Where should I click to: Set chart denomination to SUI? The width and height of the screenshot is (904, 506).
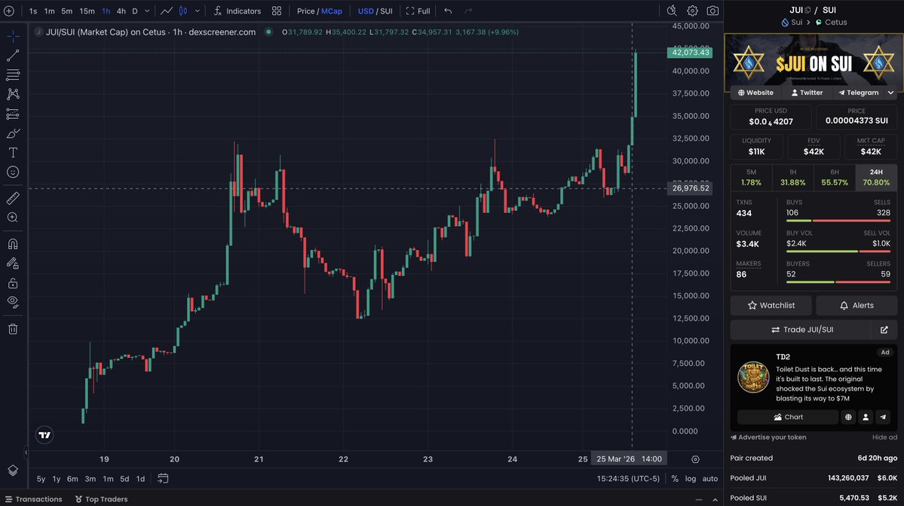386,11
